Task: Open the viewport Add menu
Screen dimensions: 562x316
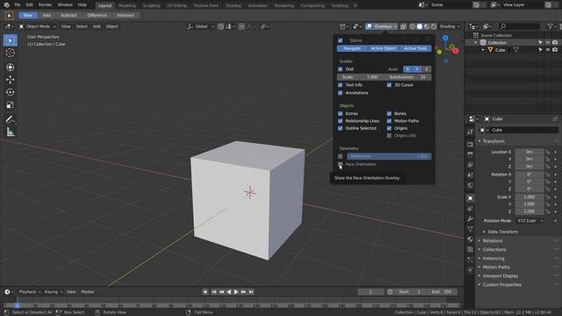Action: [97, 26]
